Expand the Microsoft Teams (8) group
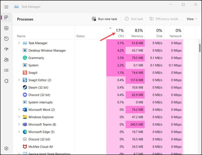This screenshot has height=155, width=202. (x=19, y=124)
